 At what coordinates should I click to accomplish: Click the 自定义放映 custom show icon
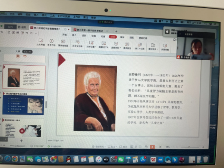tap(77, 43)
